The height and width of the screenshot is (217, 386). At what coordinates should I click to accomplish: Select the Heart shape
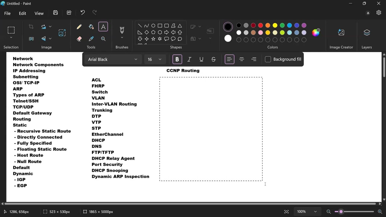(x=140, y=45)
